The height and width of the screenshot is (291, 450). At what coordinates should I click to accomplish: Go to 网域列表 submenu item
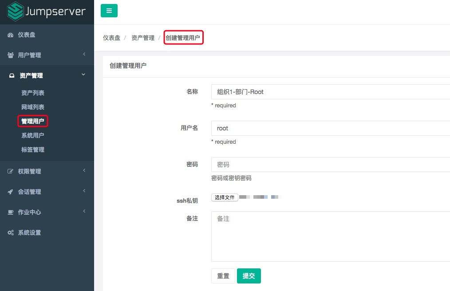point(33,107)
